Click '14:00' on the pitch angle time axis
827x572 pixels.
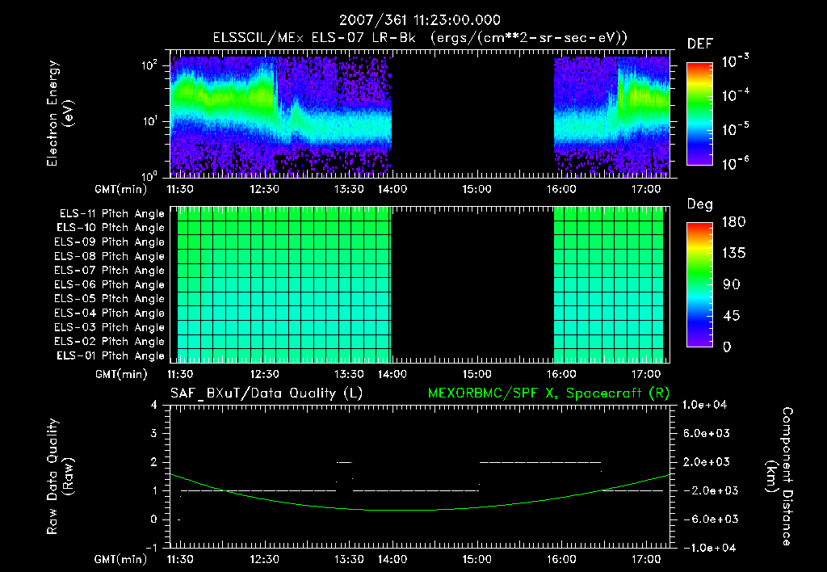393,374
